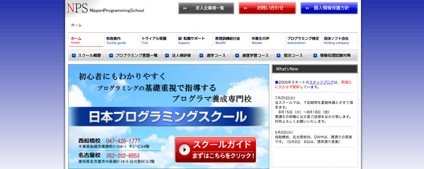The height and width of the screenshot is (169, 424).
Task: Open the 情報処理試験対策 submenu item
Action: click(334, 55)
